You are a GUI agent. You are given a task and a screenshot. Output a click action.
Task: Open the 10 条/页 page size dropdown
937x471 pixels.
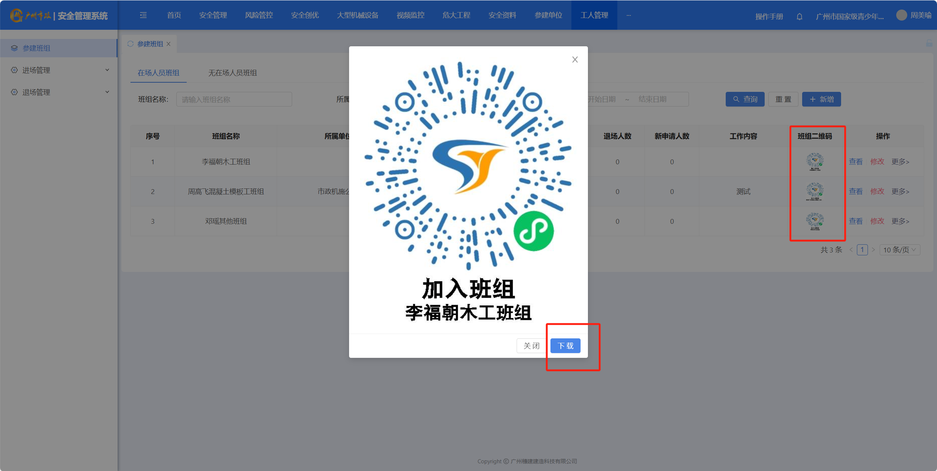click(899, 250)
